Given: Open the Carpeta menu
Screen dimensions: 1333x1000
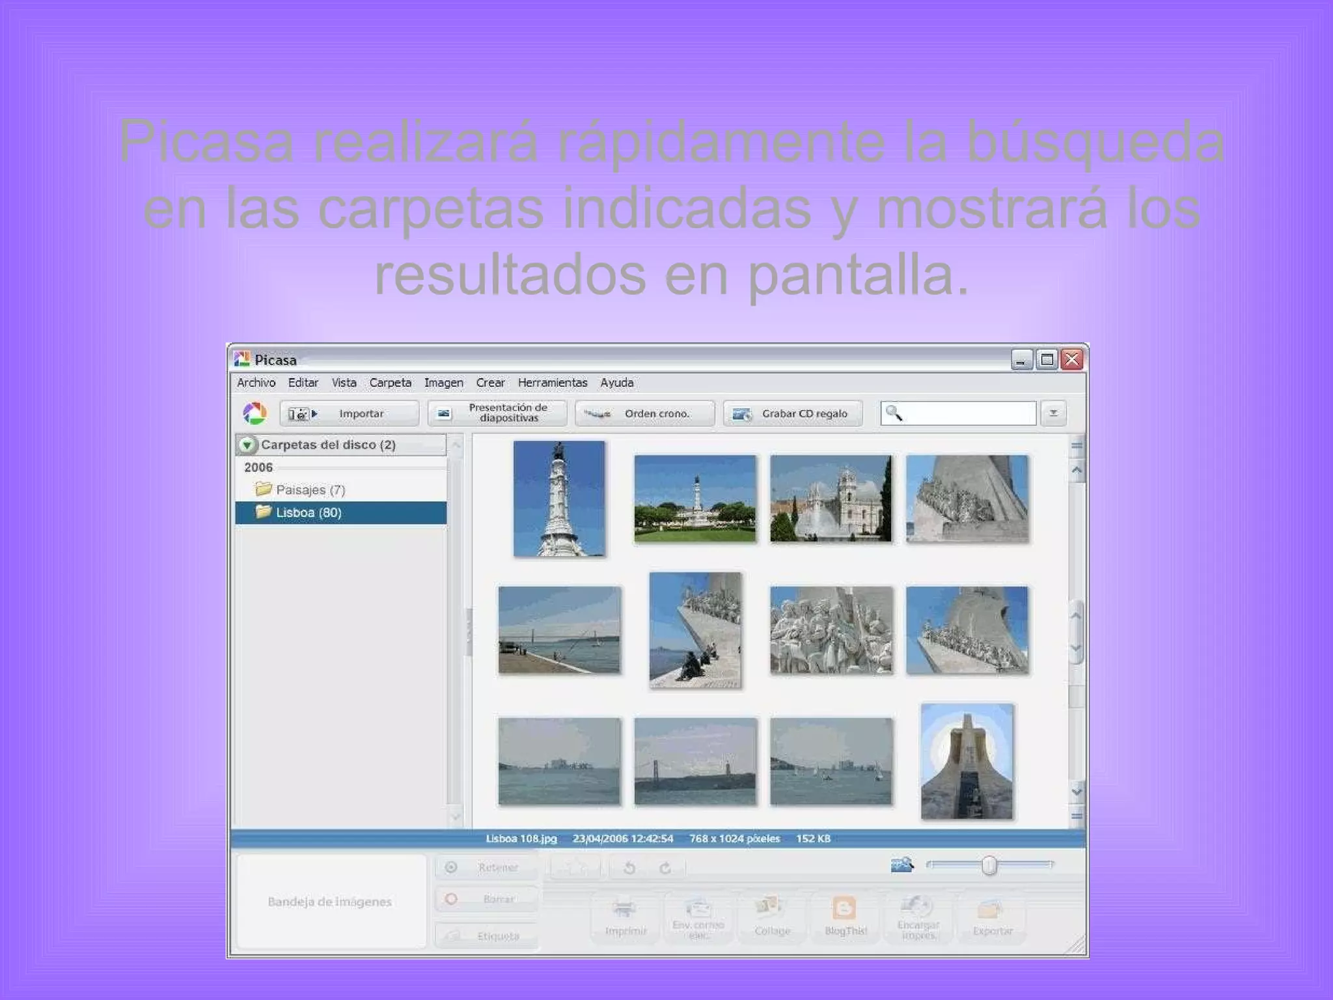Looking at the screenshot, I should 391,383.
